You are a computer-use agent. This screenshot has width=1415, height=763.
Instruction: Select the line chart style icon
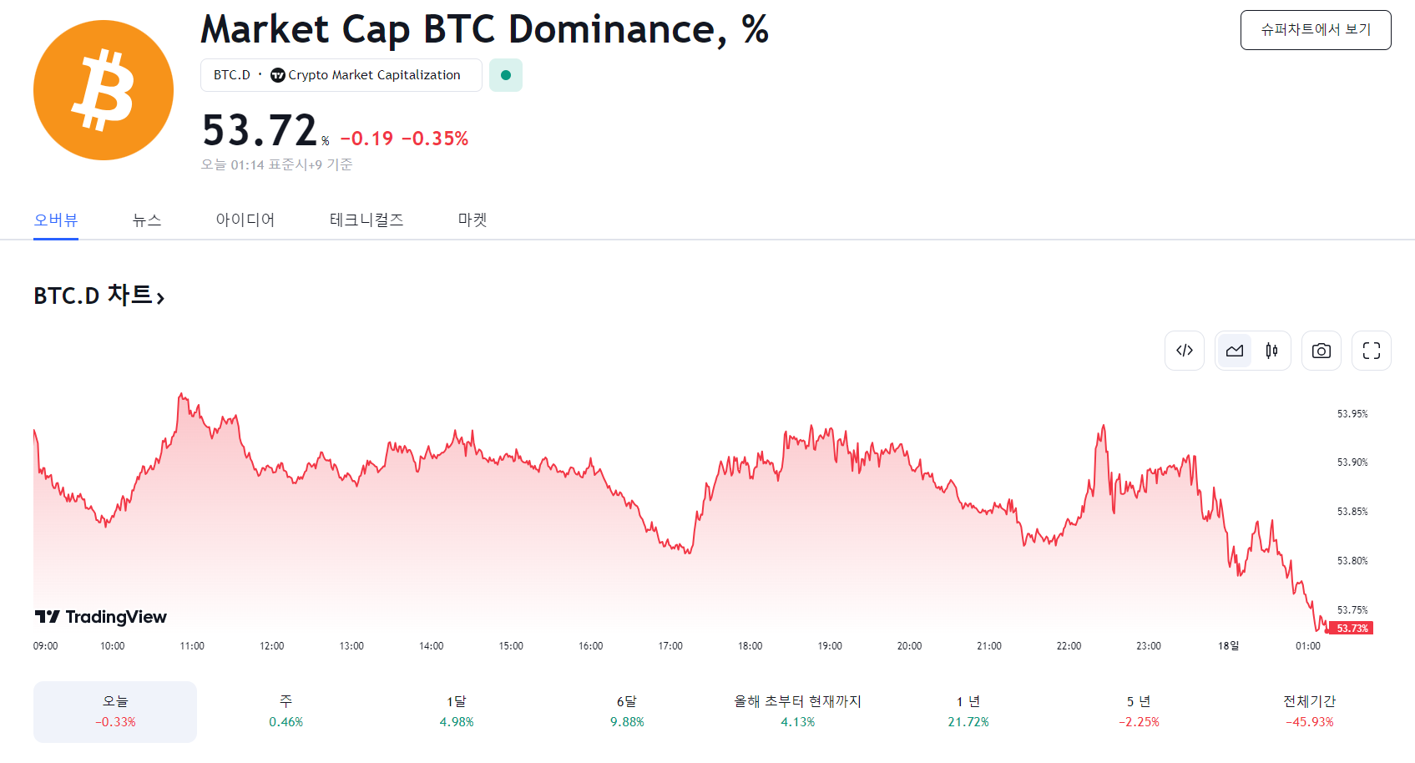1235,351
